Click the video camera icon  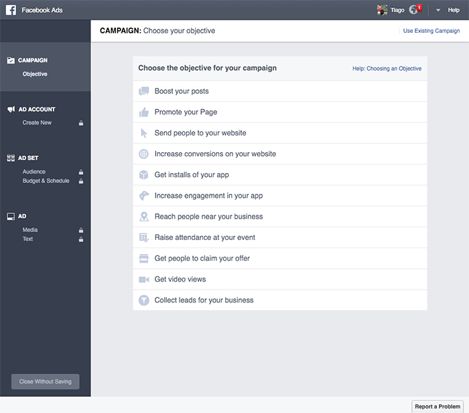click(144, 280)
